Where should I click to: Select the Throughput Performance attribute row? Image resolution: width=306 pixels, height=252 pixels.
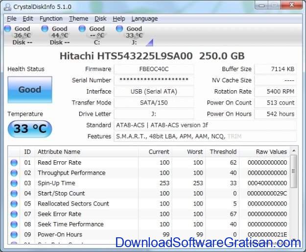point(149,173)
